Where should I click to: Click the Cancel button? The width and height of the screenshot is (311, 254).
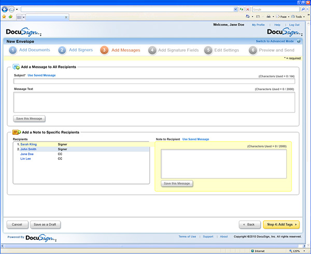coord(17,224)
